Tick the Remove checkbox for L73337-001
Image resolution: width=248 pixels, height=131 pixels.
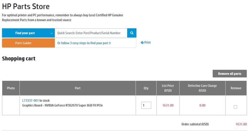click(x=235, y=107)
